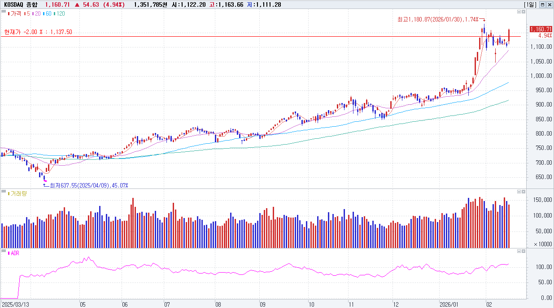Restore the chart window using title bar button
The width and height of the screenshot is (554, 308).
pos(542,4)
